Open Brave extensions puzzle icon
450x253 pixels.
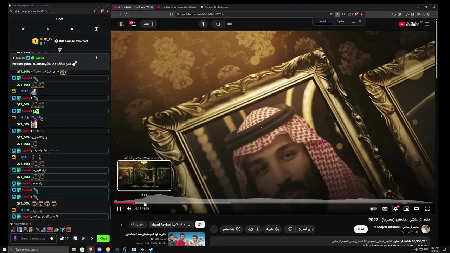pos(394,14)
